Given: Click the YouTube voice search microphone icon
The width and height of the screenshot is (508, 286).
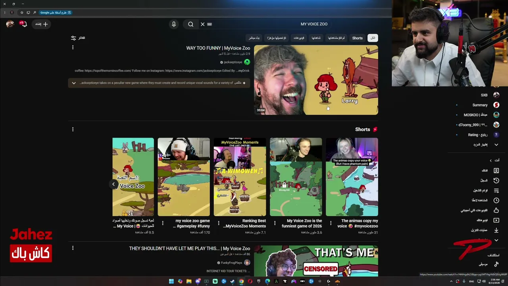Looking at the screenshot, I should click(173, 24).
